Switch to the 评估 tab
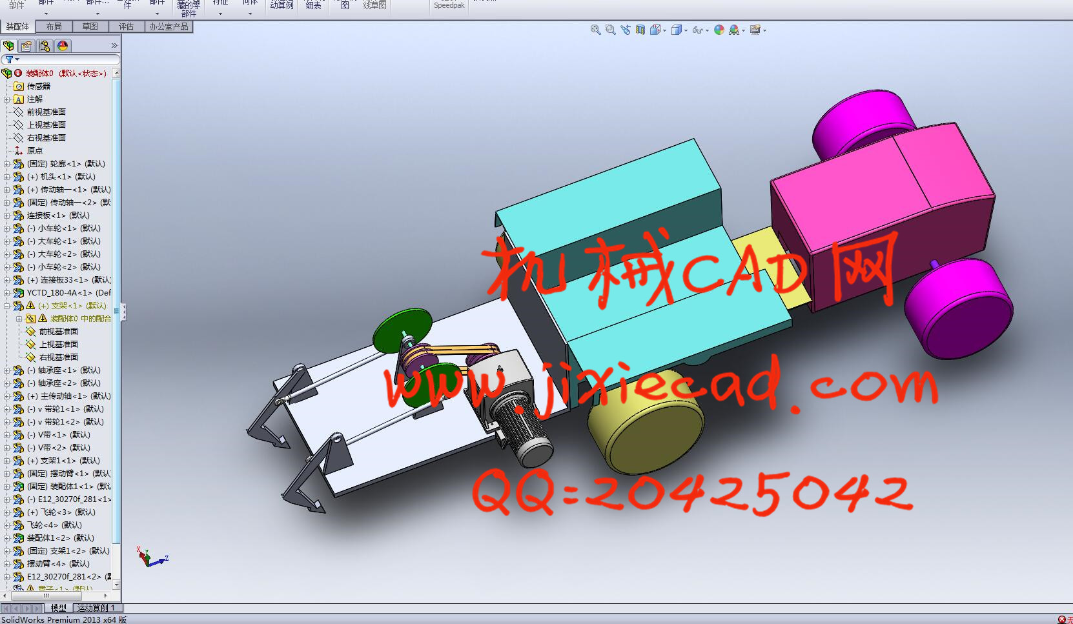 click(x=126, y=26)
